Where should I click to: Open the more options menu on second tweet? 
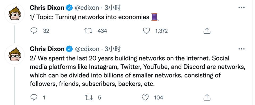[x=241, y=49]
